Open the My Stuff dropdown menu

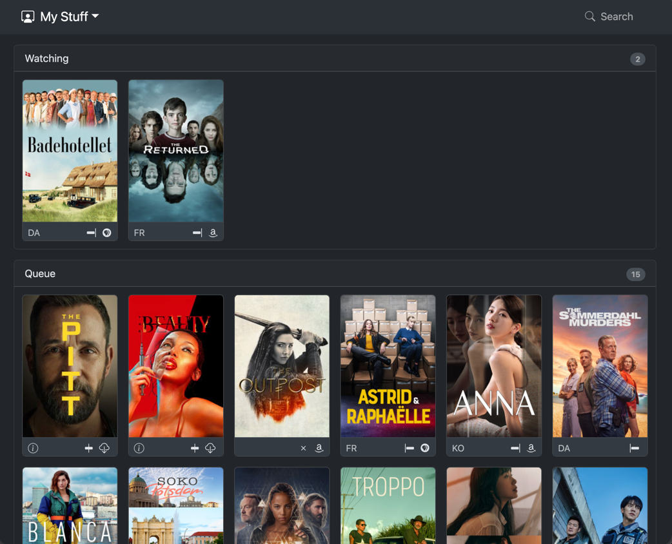(61, 17)
